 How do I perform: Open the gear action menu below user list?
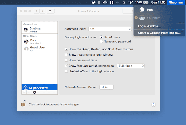(x=34, y=92)
